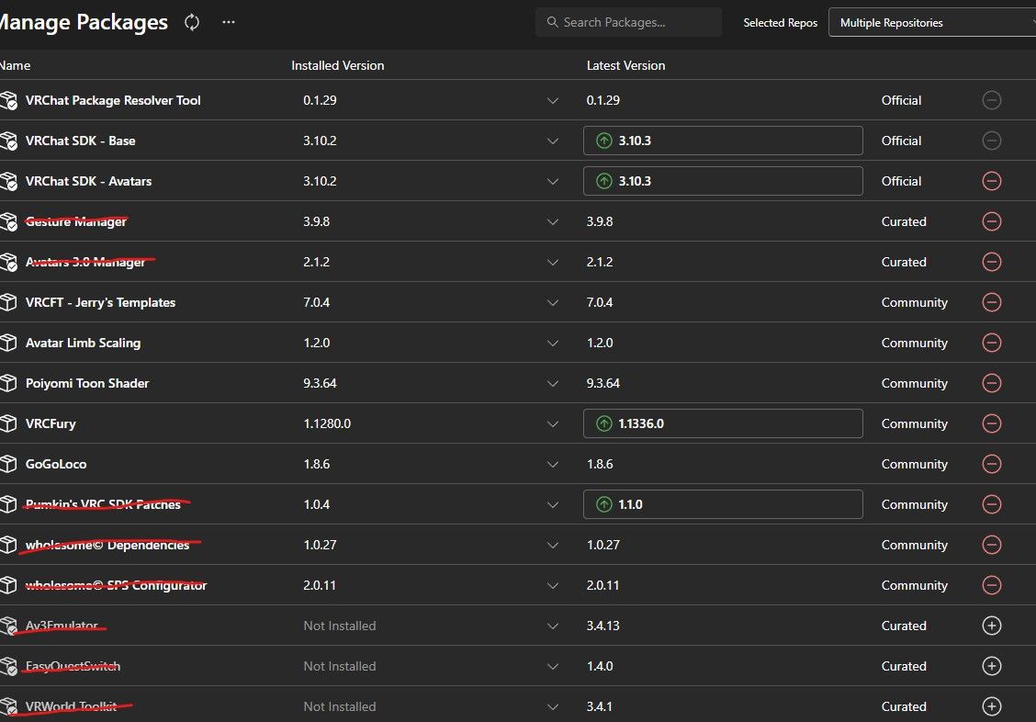Click the Installed Version column header
This screenshot has width=1036, height=722.
point(338,65)
